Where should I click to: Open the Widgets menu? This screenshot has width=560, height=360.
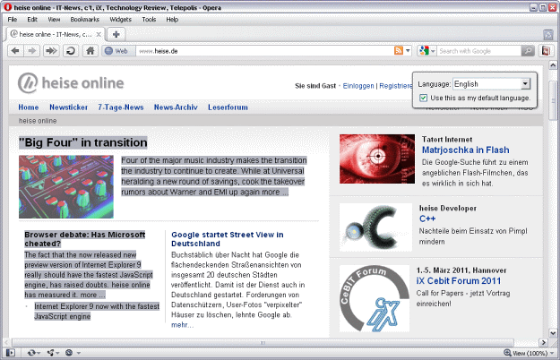(x=120, y=19)
